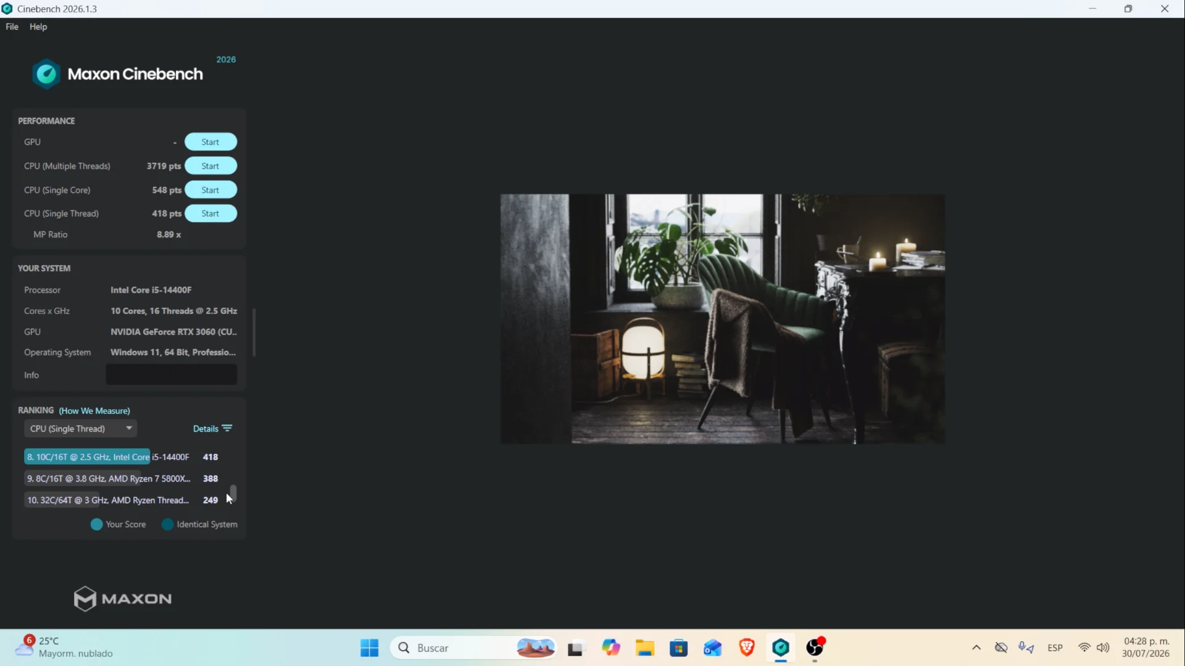Open the taskbar app with red badge
Screen dimensions: 1185x666
click(x=815, y=647)
